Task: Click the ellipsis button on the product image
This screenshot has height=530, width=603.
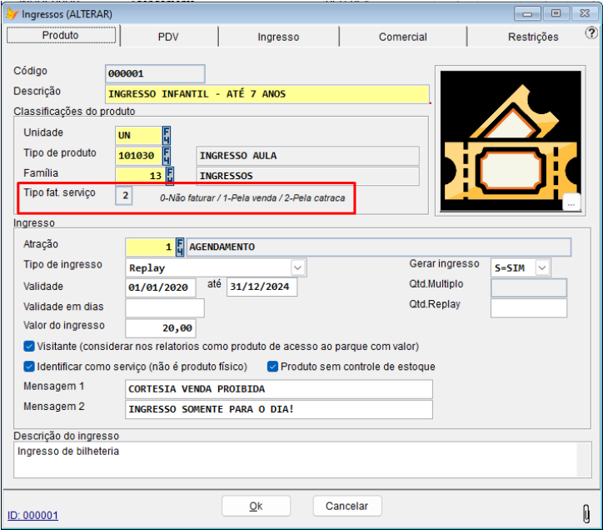Action: pyautogui.click(x=571, y=202)
